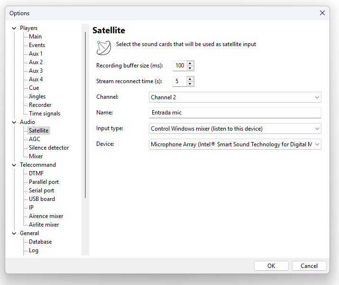Select AGC in the settings tree
This screenshot has height=285, width=339.
point(35,139)
